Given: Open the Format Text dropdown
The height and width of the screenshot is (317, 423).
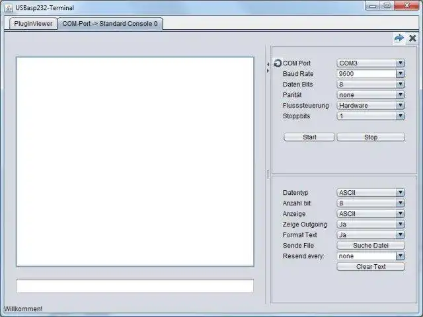Looking at the screenshot, I should coord(371,235).
